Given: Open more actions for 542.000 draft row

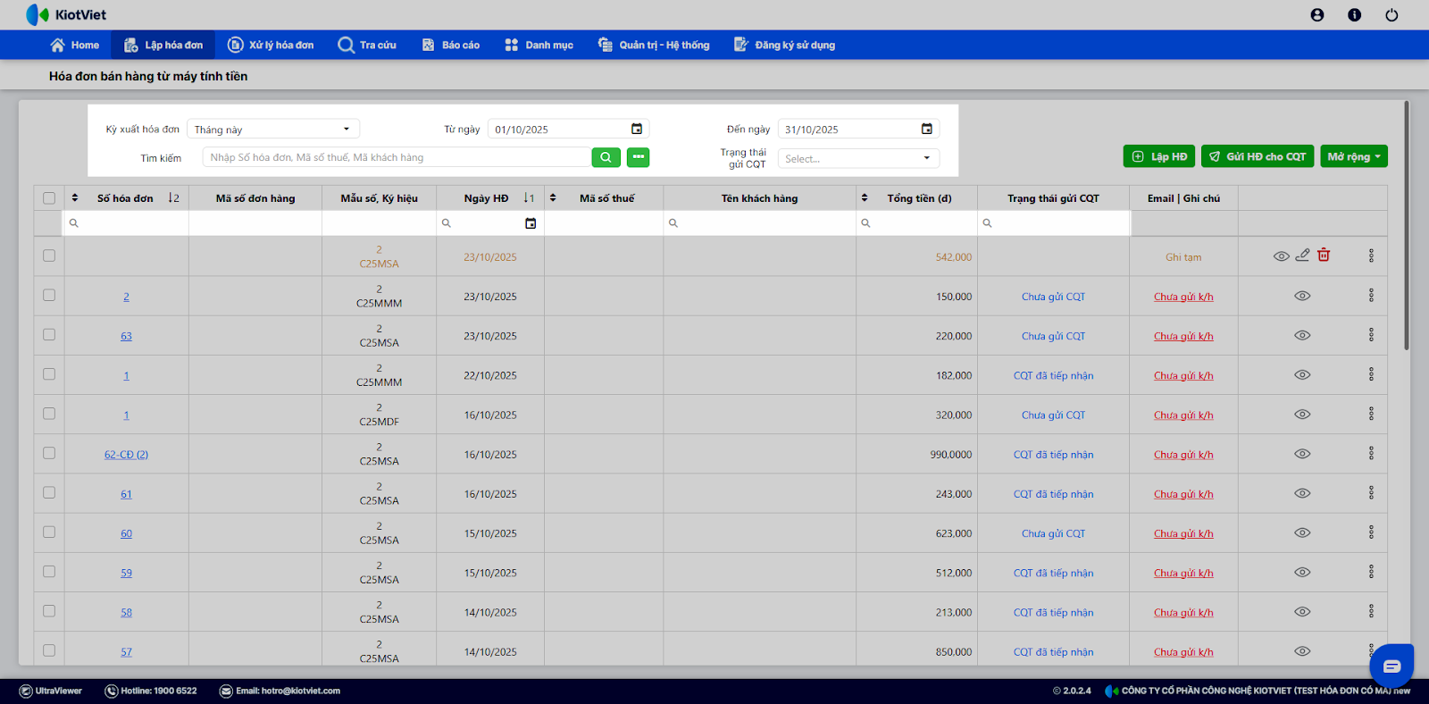Looking at the screenshot, I should click(1371, 256).
